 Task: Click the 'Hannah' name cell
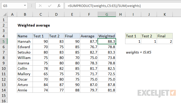pyautogui.click(x=25, y=41)
